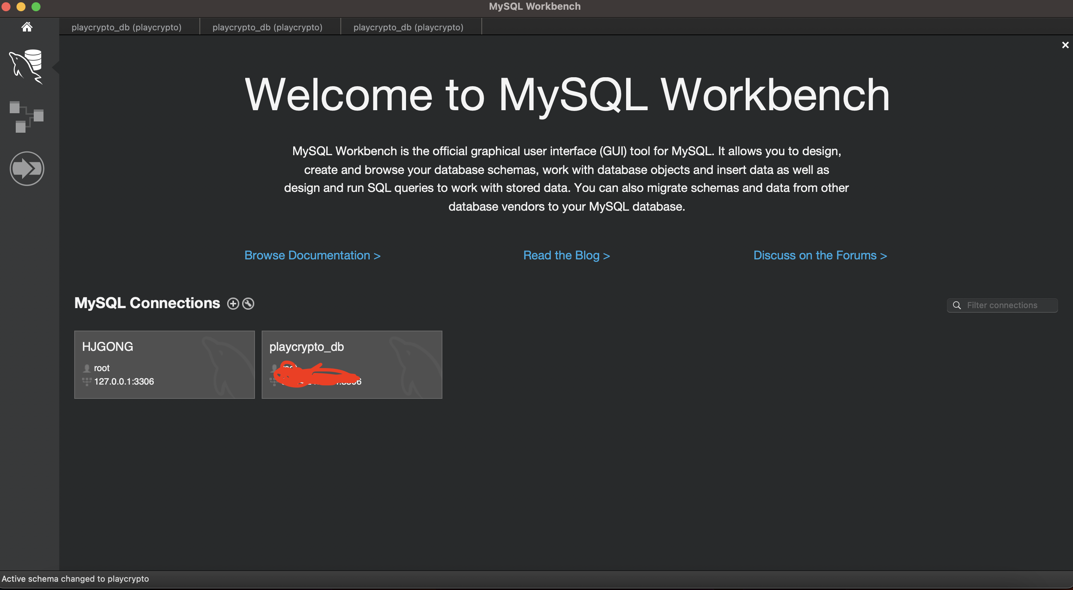
Task: Open the Migration wizard arrow icon
Action: pos(27,169)
